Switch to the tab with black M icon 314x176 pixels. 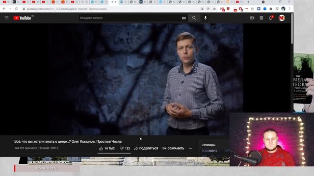click(14, 2)
